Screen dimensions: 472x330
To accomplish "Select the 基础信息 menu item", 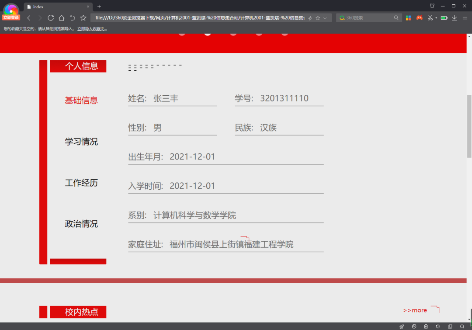I will tap(81, 100).
